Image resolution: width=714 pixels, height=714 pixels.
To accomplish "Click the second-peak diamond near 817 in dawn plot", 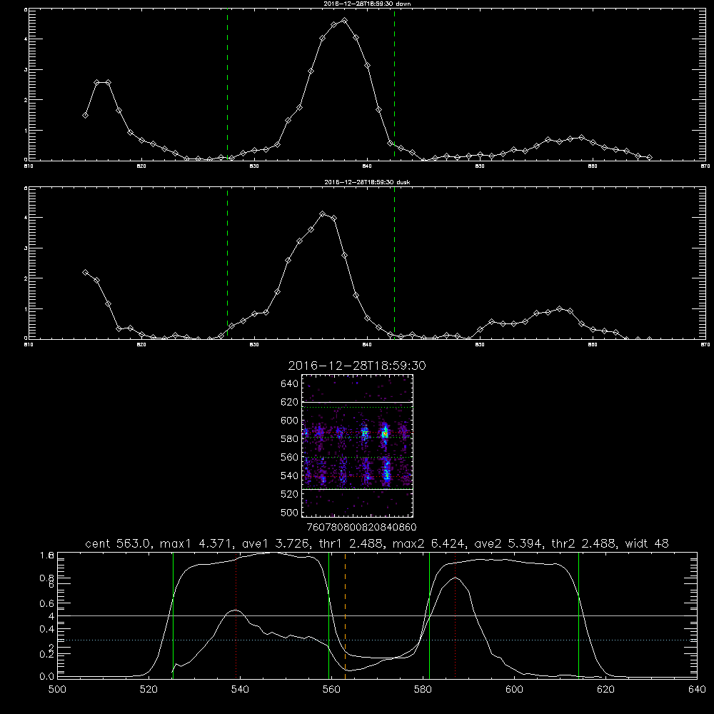I will point(108,83).
